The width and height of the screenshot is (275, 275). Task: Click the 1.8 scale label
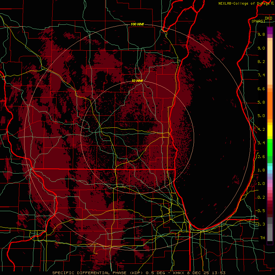pyautogui.click(x=261, y=170)
